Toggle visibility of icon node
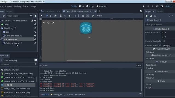This screenshot has width=175, height=98. click(35, 32)
